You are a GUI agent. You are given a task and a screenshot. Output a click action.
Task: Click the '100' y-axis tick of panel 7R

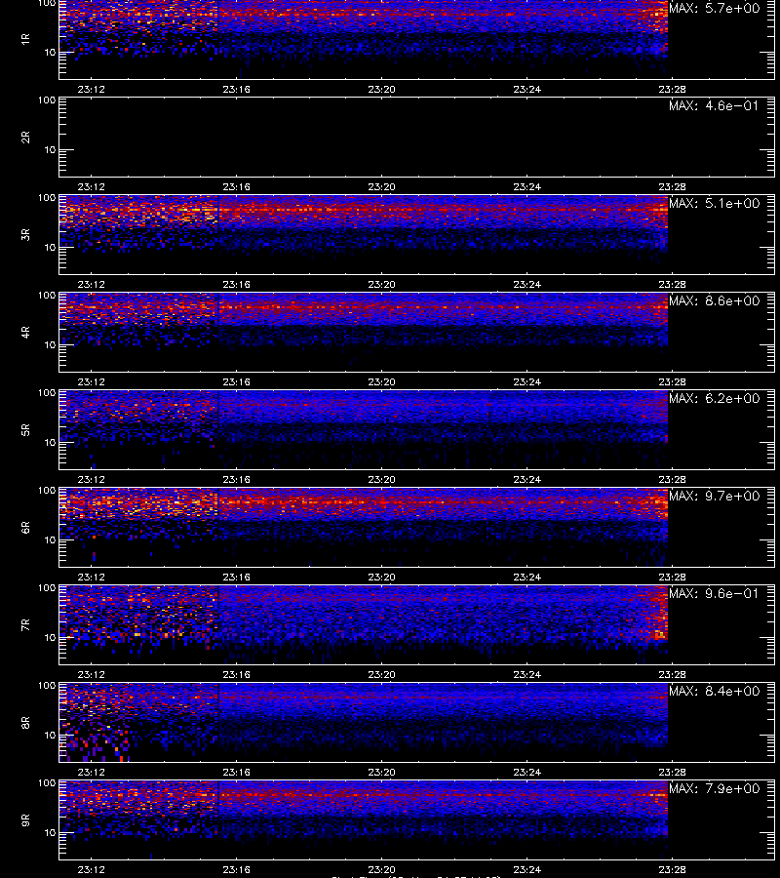pyautogui.click(x=47, y=588)
